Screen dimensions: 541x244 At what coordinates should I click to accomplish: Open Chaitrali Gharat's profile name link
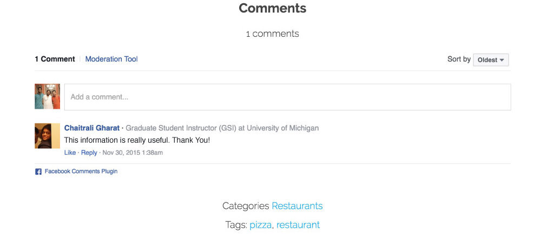(x=92, y=128)
